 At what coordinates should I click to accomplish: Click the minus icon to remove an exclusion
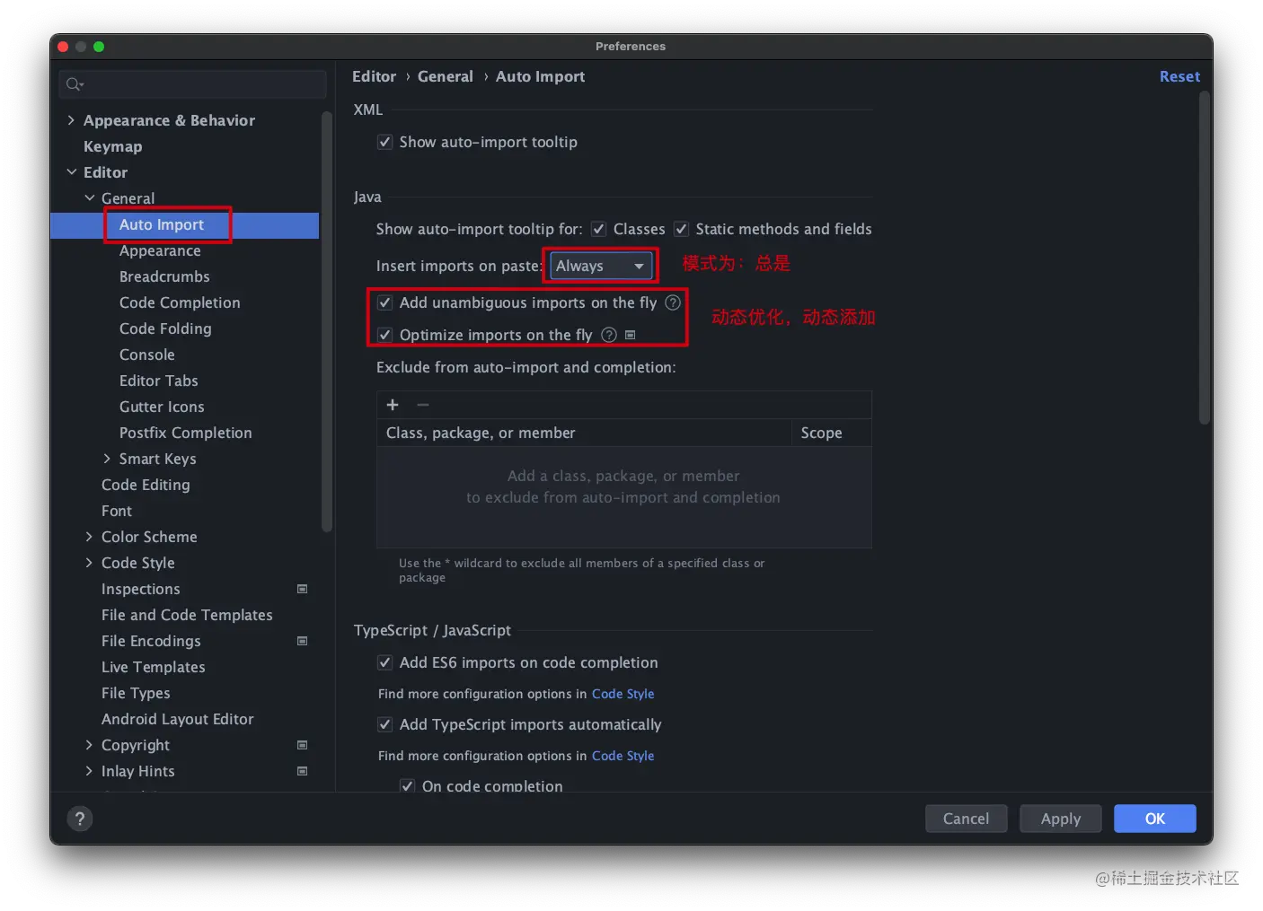click(423, 405)
